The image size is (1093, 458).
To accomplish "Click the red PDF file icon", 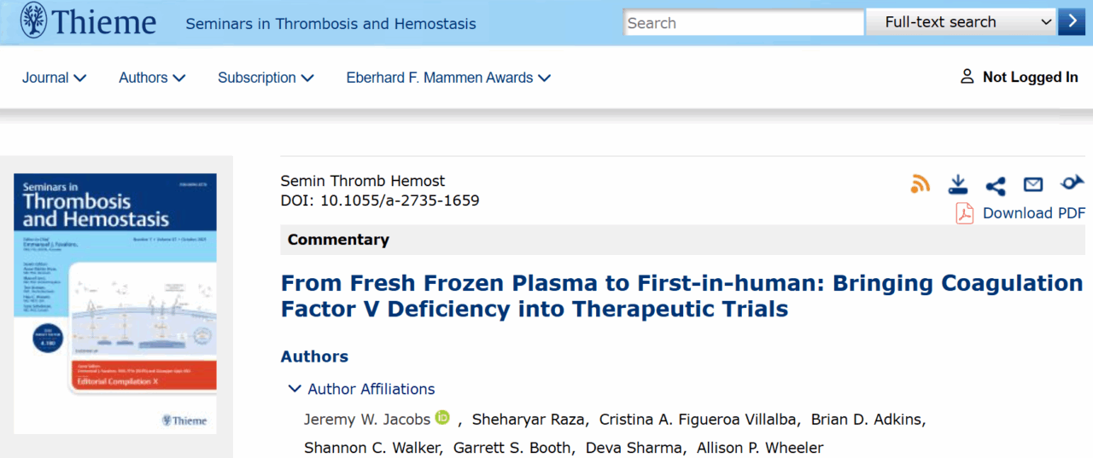I will point(965,212).
